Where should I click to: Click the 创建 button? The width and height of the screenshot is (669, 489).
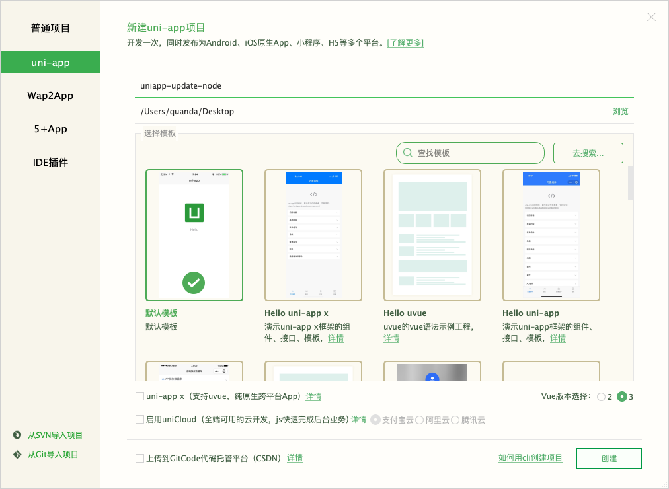(609, 459)
